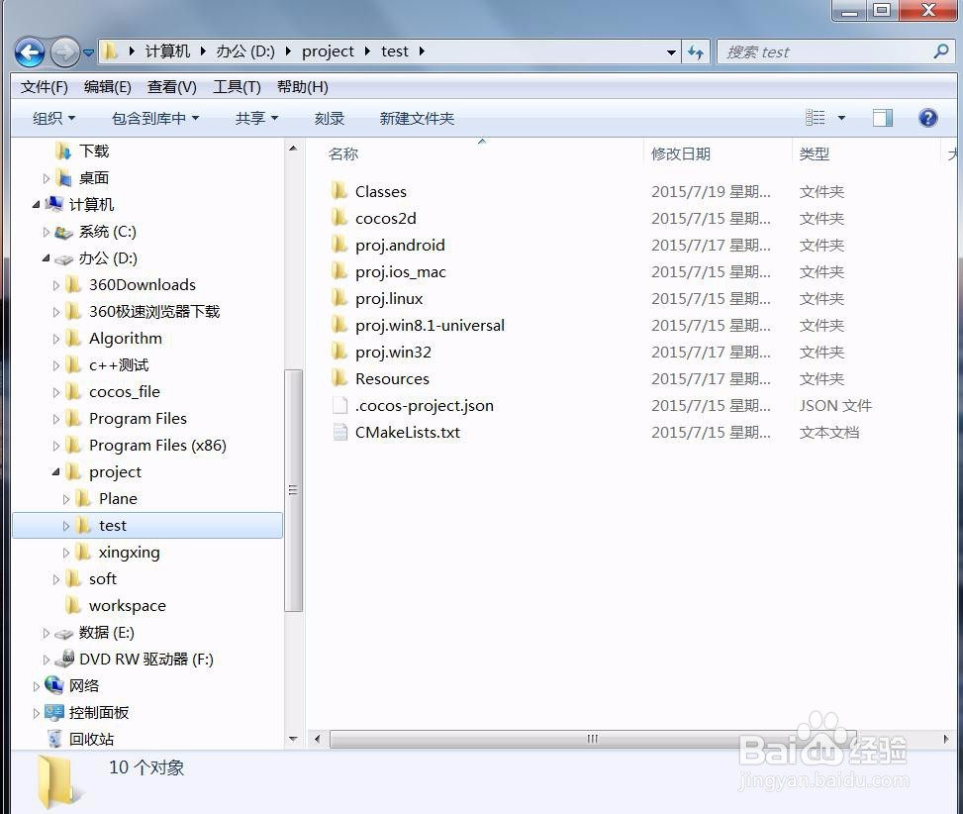963x814 pixels.
Task: Select the Classes folder icon
Action: click(339, 191)
